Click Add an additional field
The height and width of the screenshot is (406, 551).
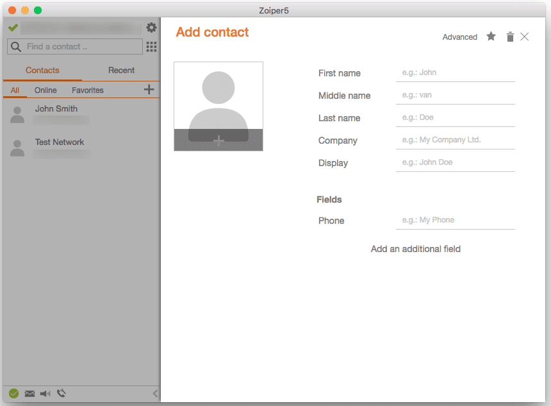(415, 249)
